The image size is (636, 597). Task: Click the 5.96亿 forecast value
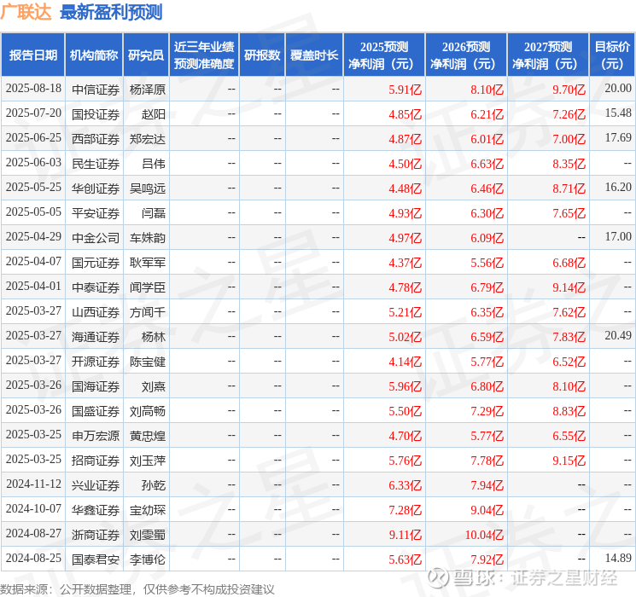(405, 386)
